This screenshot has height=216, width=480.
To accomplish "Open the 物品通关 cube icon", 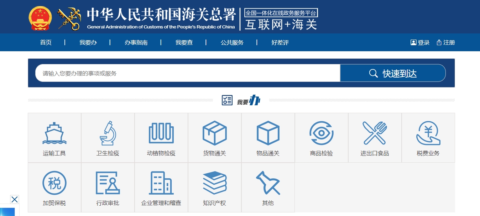I will [268, 133].
